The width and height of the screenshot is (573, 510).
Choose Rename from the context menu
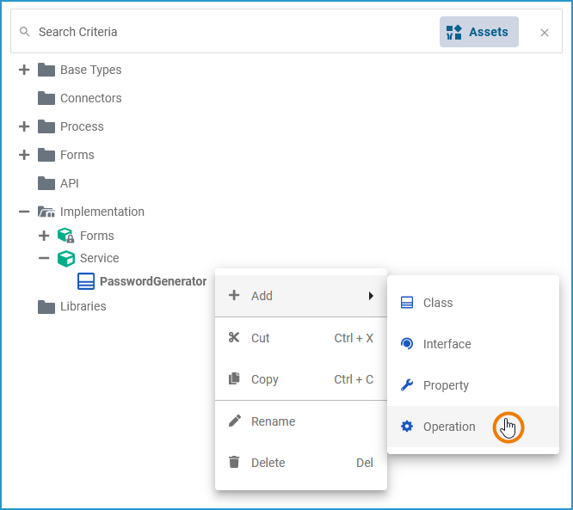tap(301, 421)
